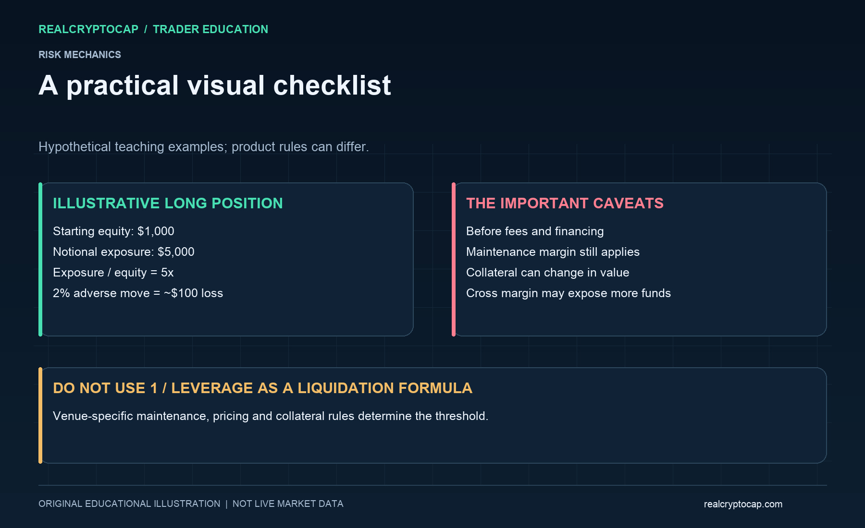Click the 'Notional exposure: $5,000' line

click(x=124, y=252)
